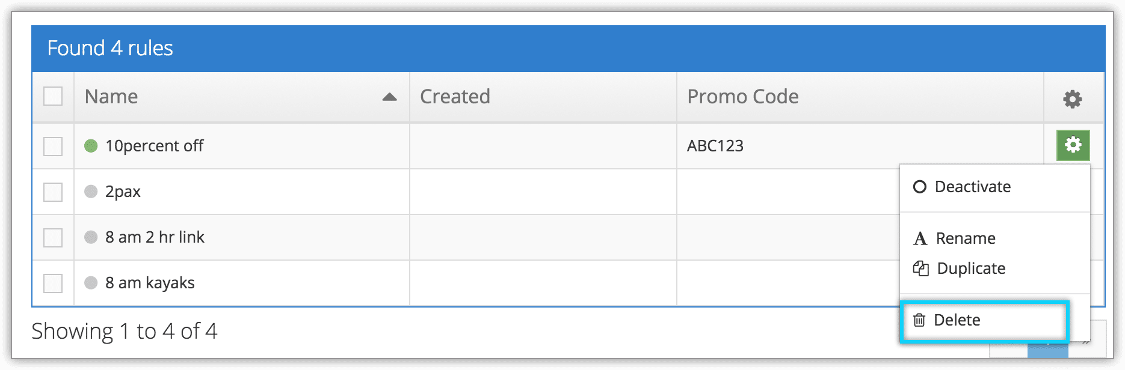Check the box for the 10percent off rule
This screenshot has height=370, width=1125.
(x=53, y=146)
